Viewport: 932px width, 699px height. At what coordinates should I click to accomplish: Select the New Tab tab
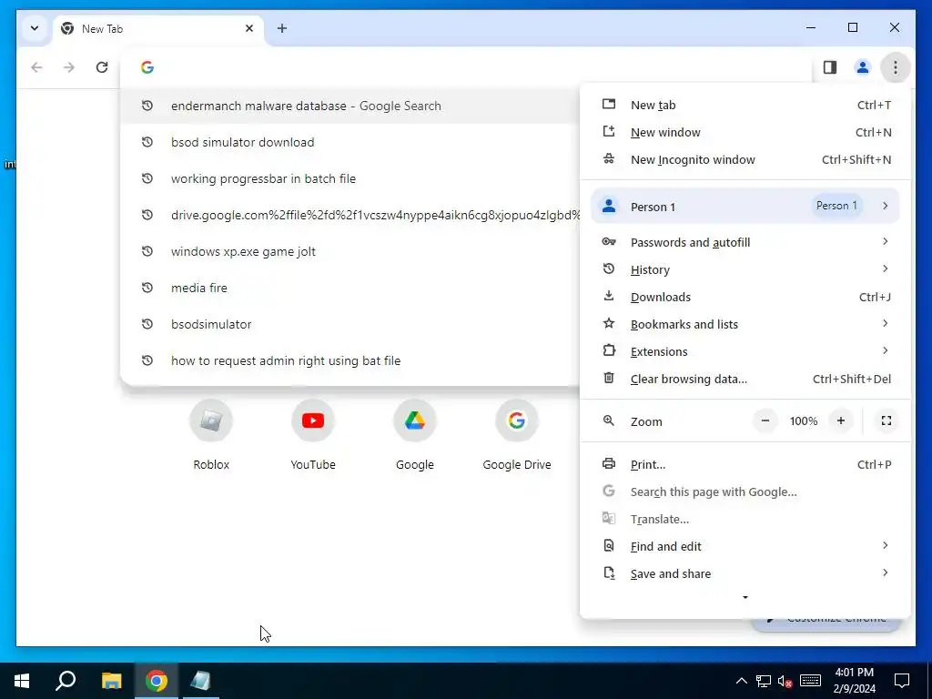(158, 28)
